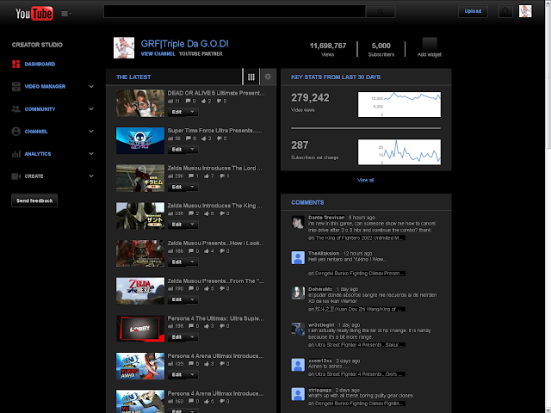Image resolution: width=551 pixels, height=413 pixels.
Task: Select Analytics menu item
Action: 38,154
